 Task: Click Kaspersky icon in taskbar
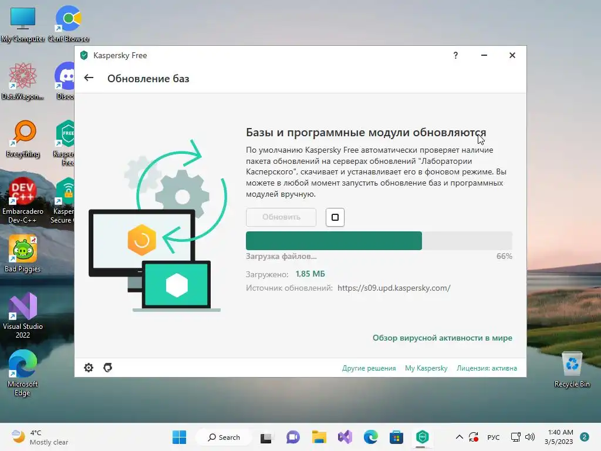tap(422, 437)
